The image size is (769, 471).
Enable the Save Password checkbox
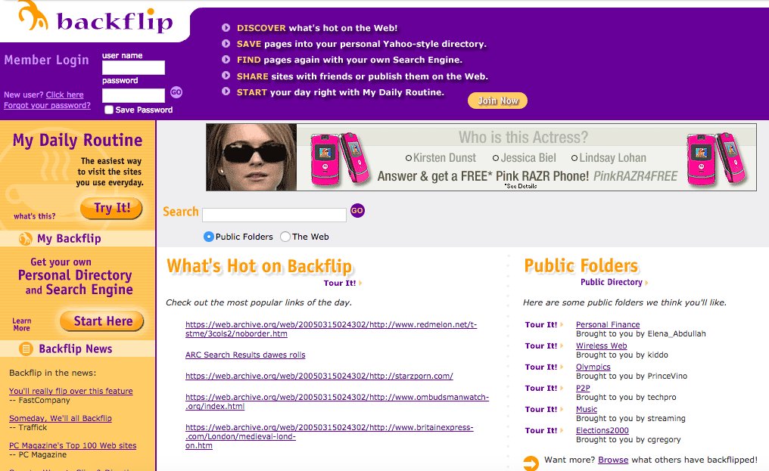pos(109,110)
